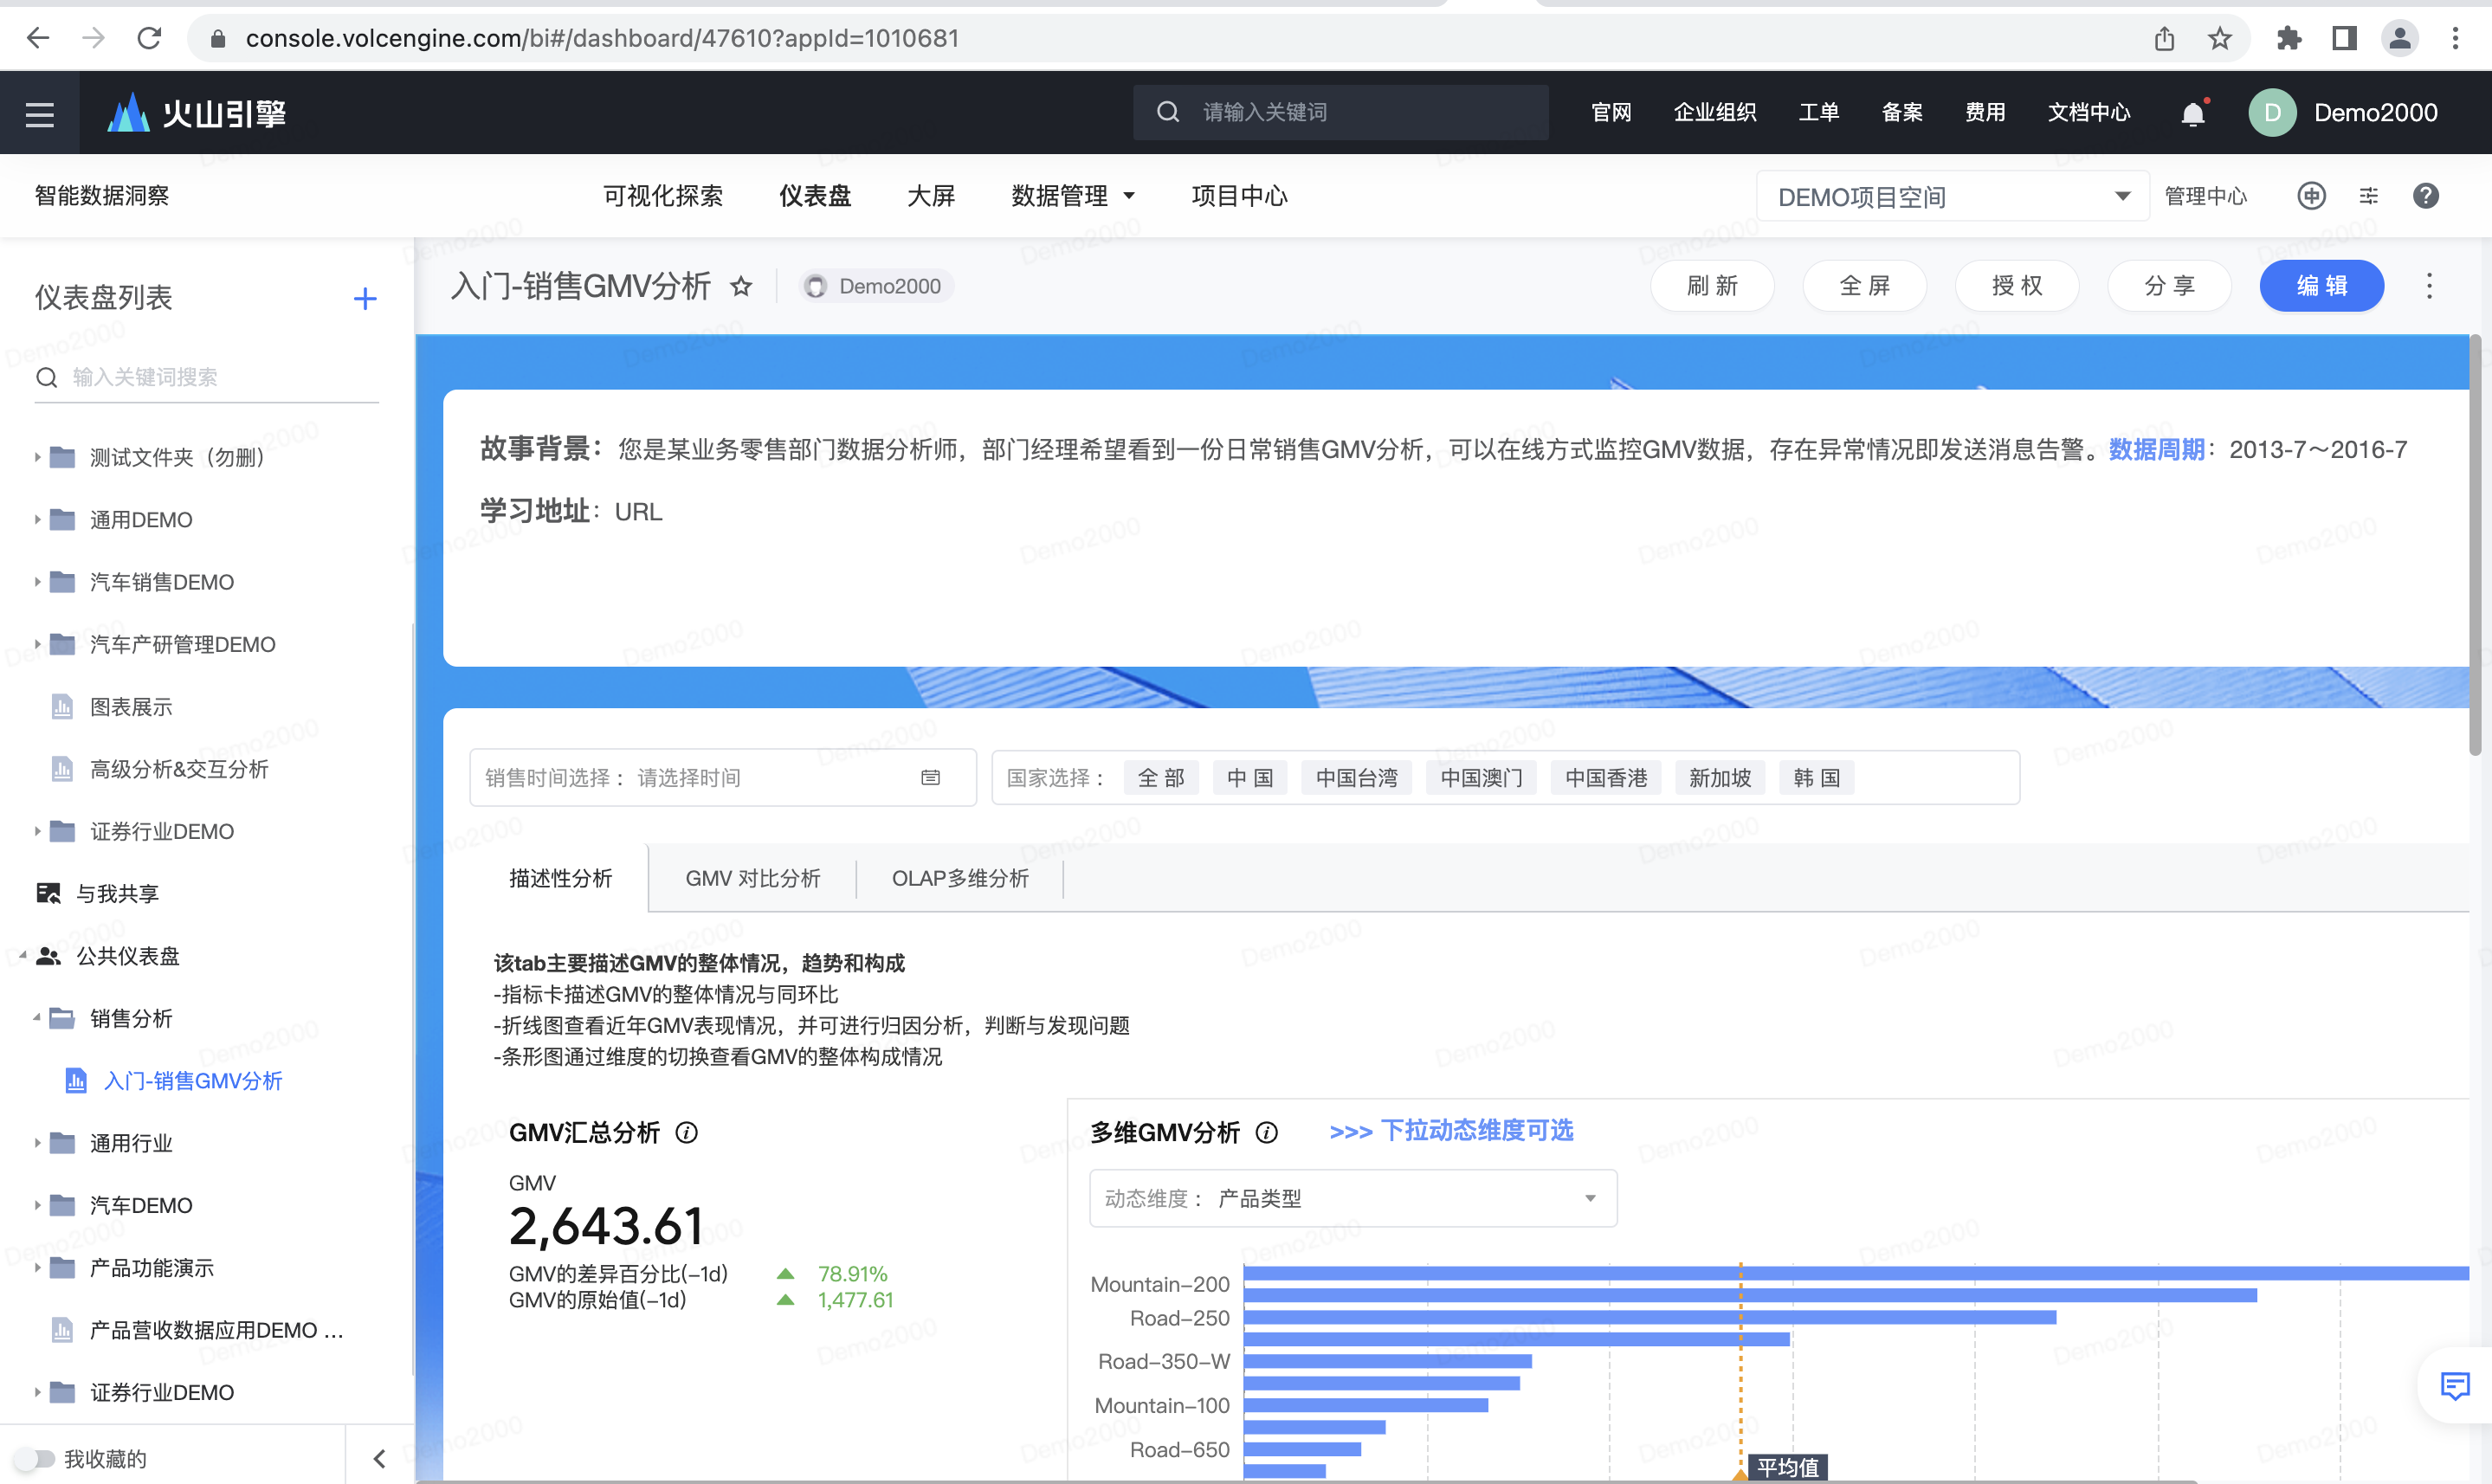Switch to GMV 对比分析 tab

pyautogui.click(x=752, y=878)
